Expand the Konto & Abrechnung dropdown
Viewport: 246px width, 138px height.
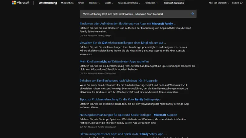point(129,3)
